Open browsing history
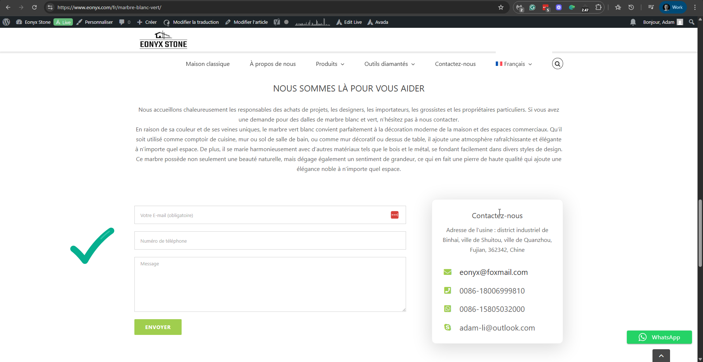The height and width of the screenshot is (362, 703). (x=631, y=7)
